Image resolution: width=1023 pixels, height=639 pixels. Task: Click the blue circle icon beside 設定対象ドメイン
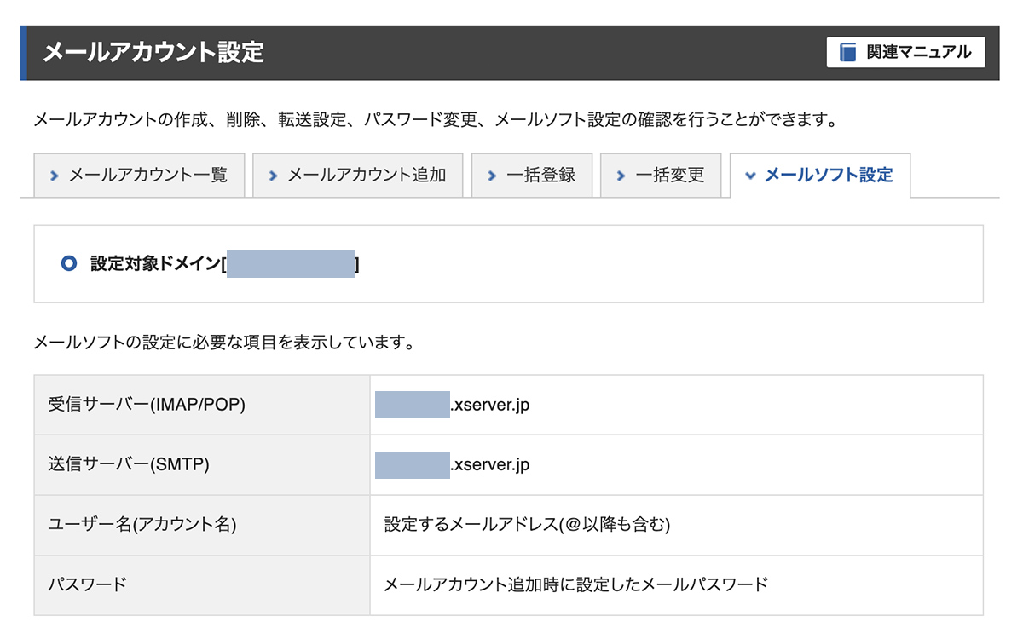tap(70, 264)
